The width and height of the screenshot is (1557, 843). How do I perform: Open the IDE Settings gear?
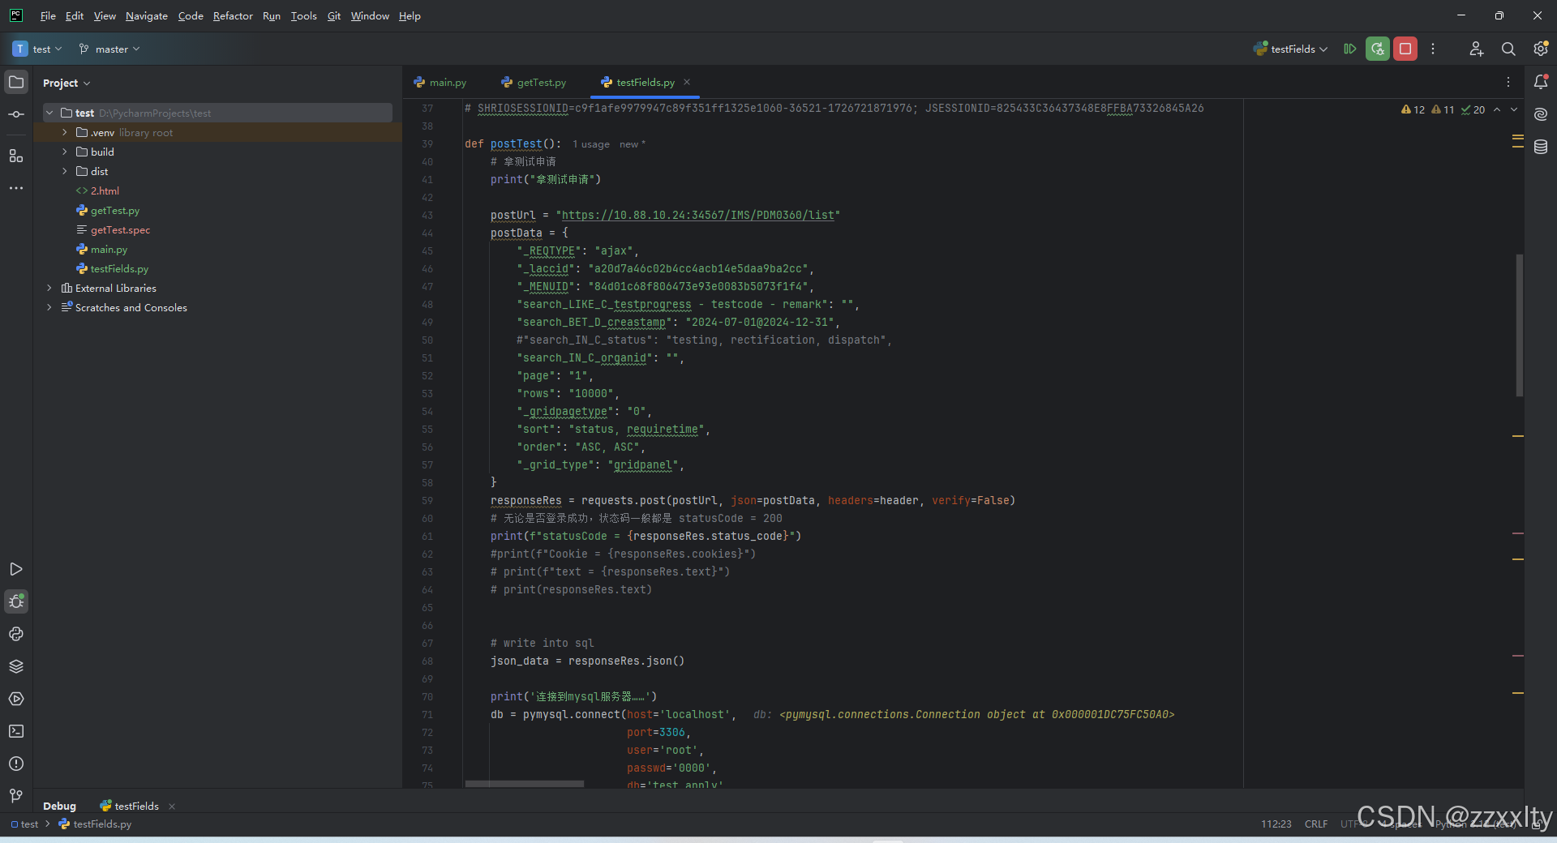point(1540,49)
